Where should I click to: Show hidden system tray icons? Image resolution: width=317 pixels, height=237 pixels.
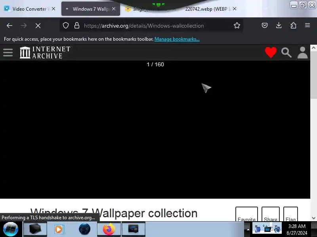coord(248,229)
